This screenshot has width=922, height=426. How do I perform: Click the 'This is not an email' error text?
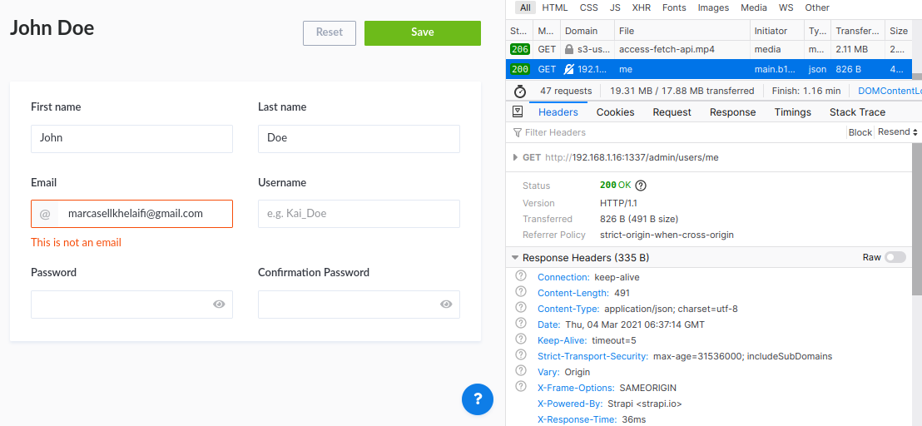pyautogui.click(x=77, y=242)
